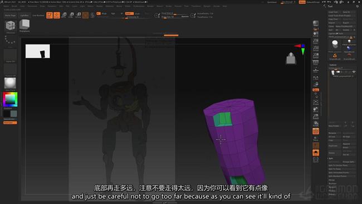Click the Xpose icon
Screen dimensions: 362x204
[316, 159]
